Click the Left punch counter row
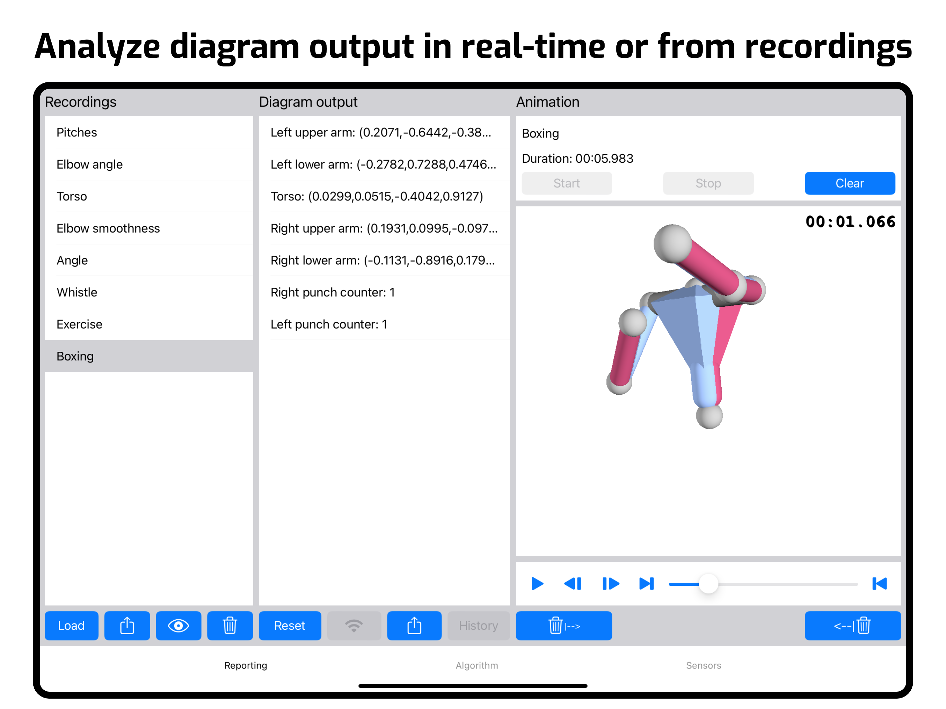Image resolution: width=946 pixels, height=709 pixels. tap(384, 324)
